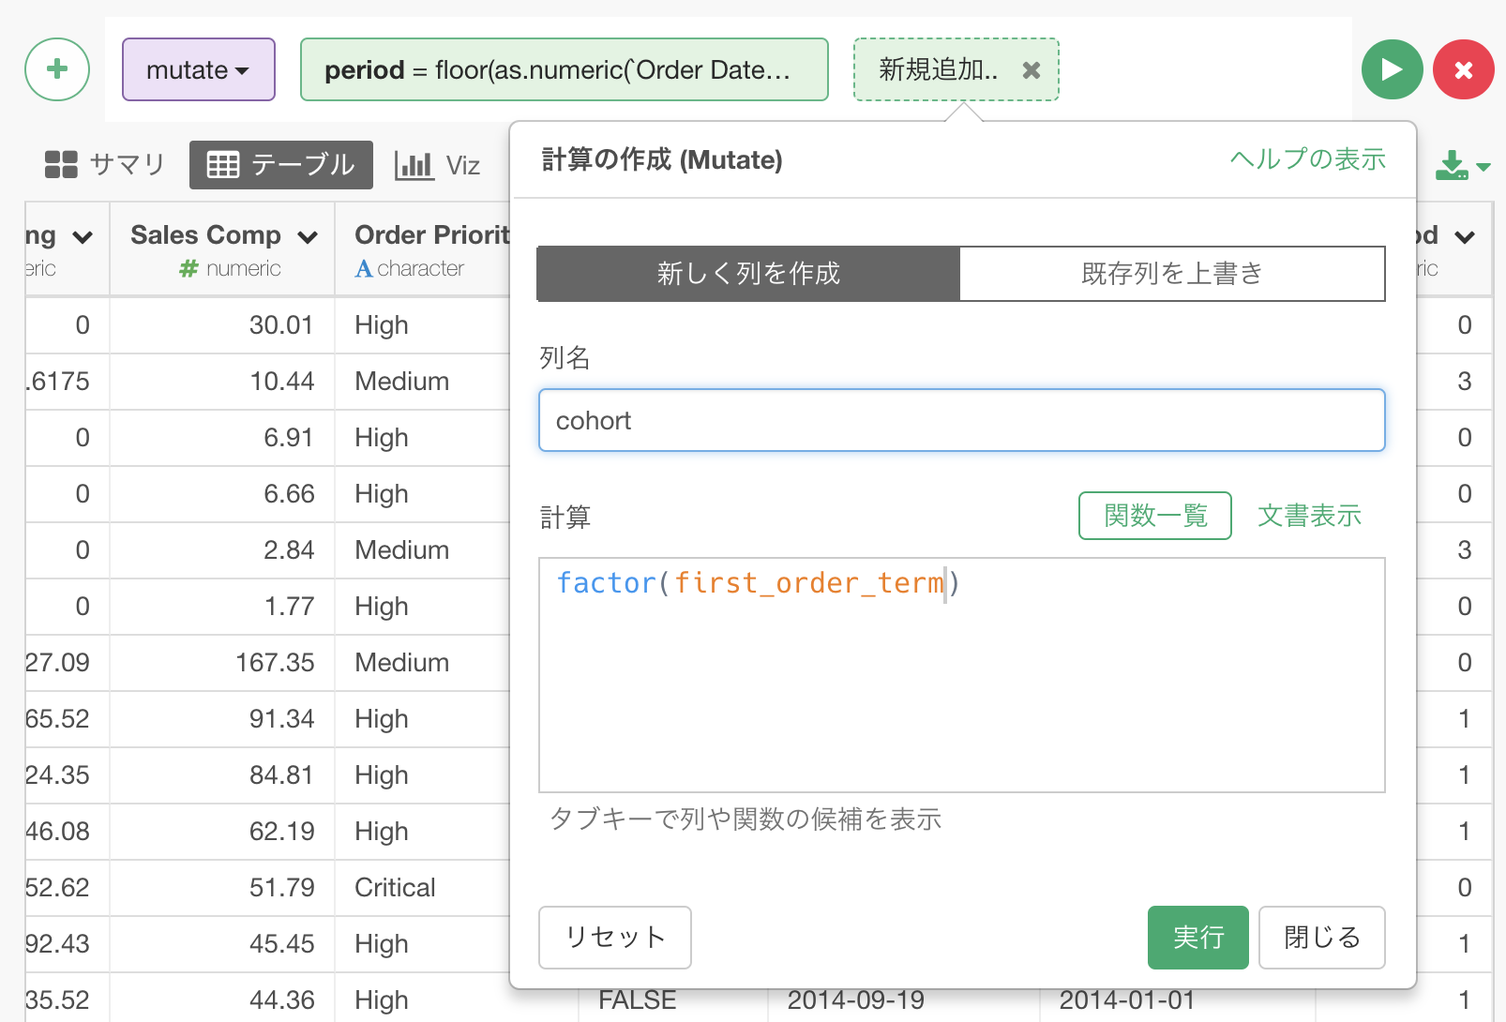The image size is (1506, 1022).
Task: Click the 実行 run button
Action: point(1198,938)
